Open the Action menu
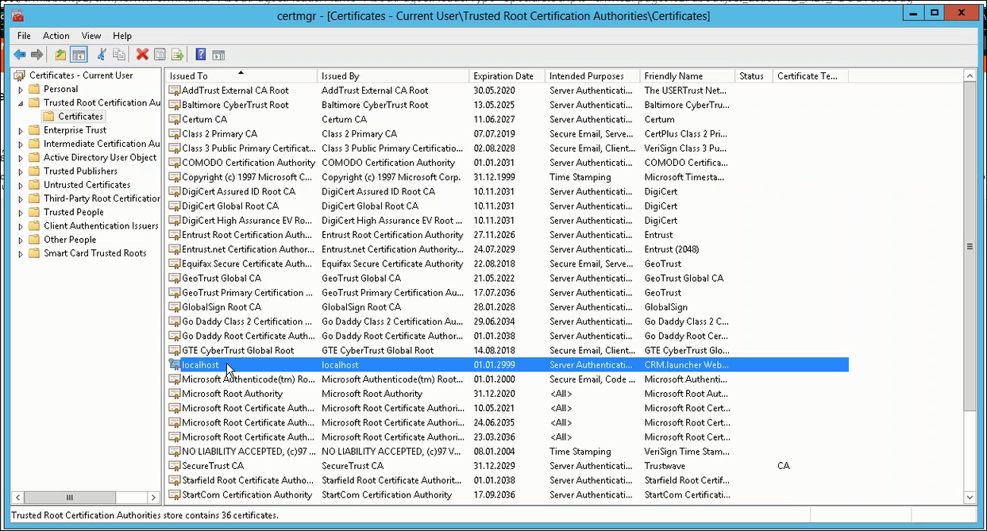The width and height of the screenshot is (987, 531). click(56, 36)
